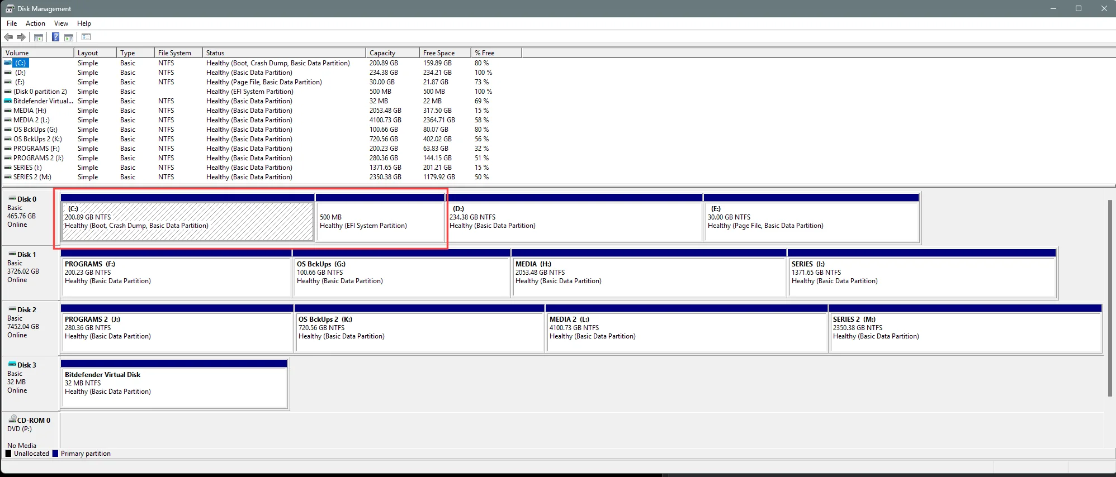Click the Type column header
Image resolution: width=1116 pixels, height=477 pixels.
point(135,53)
